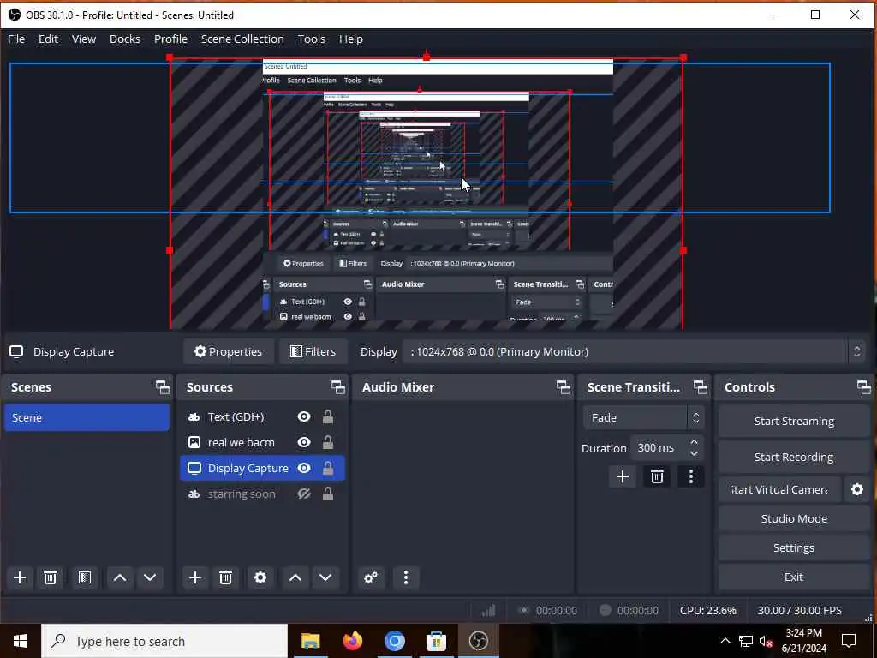Increase transition Duration with up arrow
The height and width of the screenshot is (658, 877).
(694, 442)
